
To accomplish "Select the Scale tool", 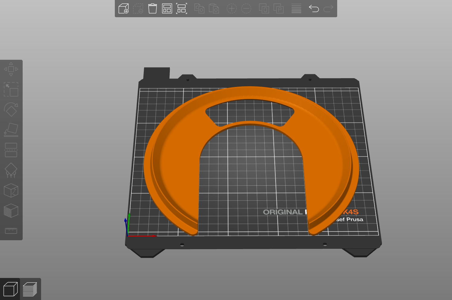I will (11, 89).
